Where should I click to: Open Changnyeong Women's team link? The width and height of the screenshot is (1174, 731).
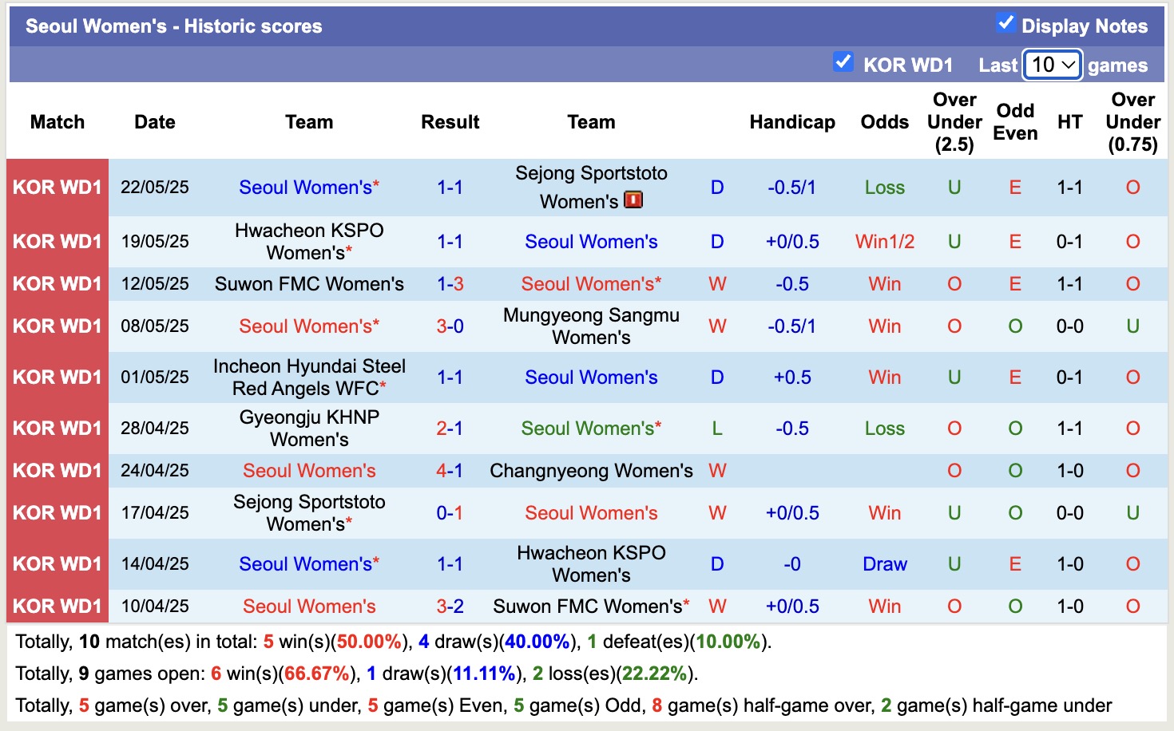click(591, 470)
